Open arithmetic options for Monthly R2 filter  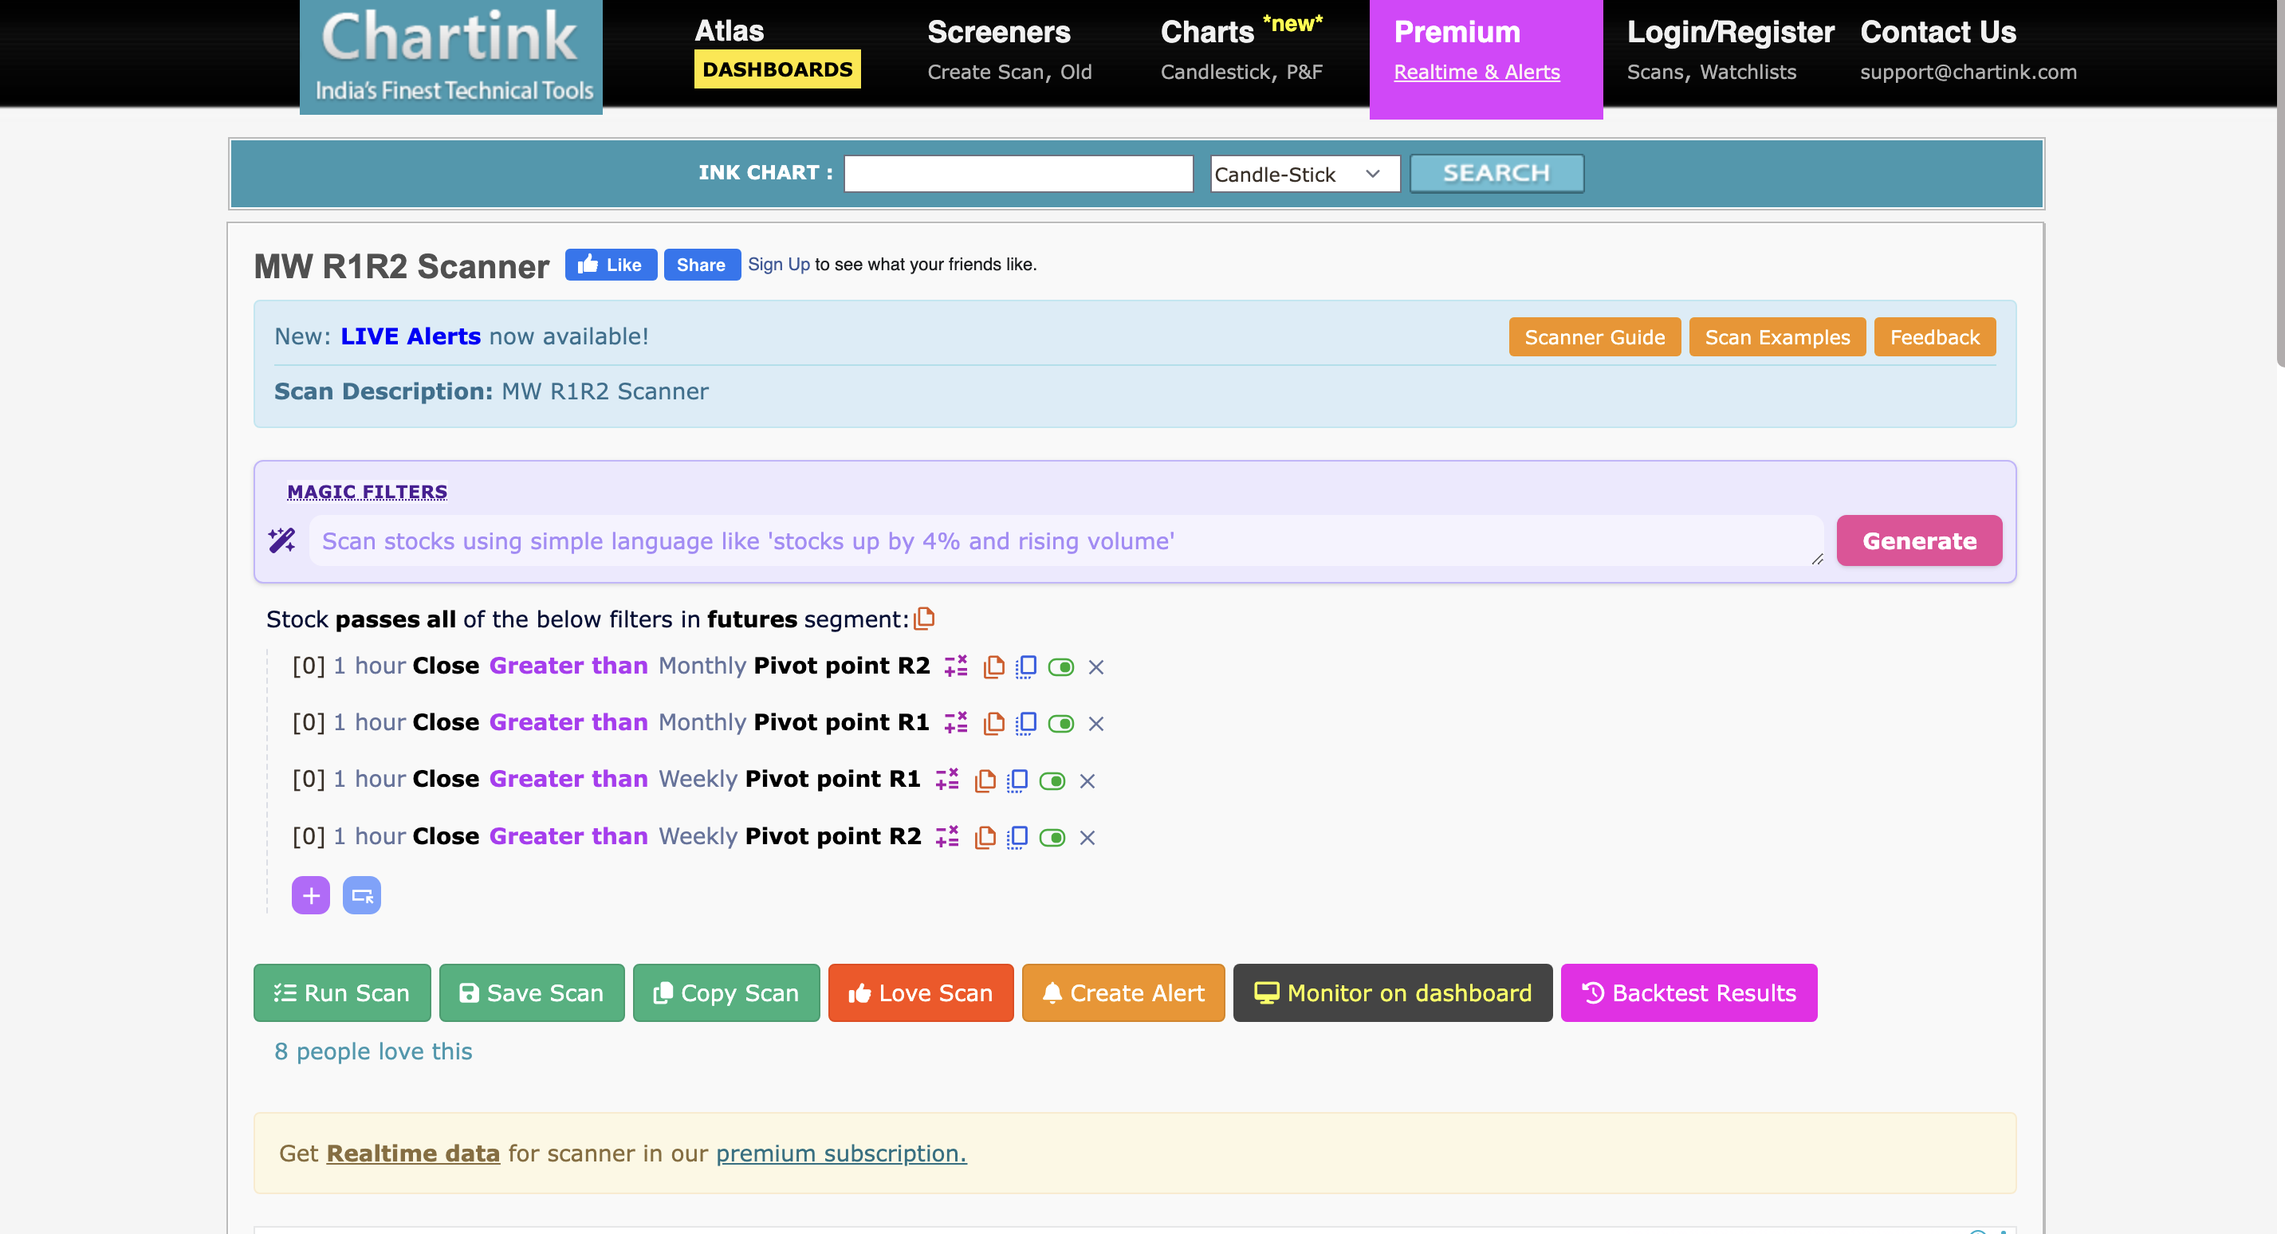[955, 666]
